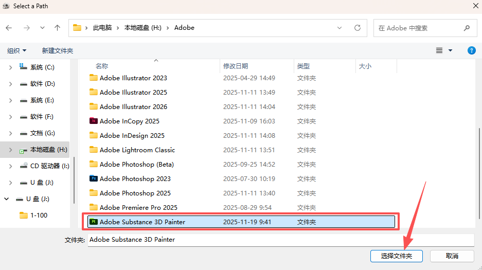Expand 系统 (E:) tree node
The height and width of the screenshot is (270, 482).
point(10,100)
